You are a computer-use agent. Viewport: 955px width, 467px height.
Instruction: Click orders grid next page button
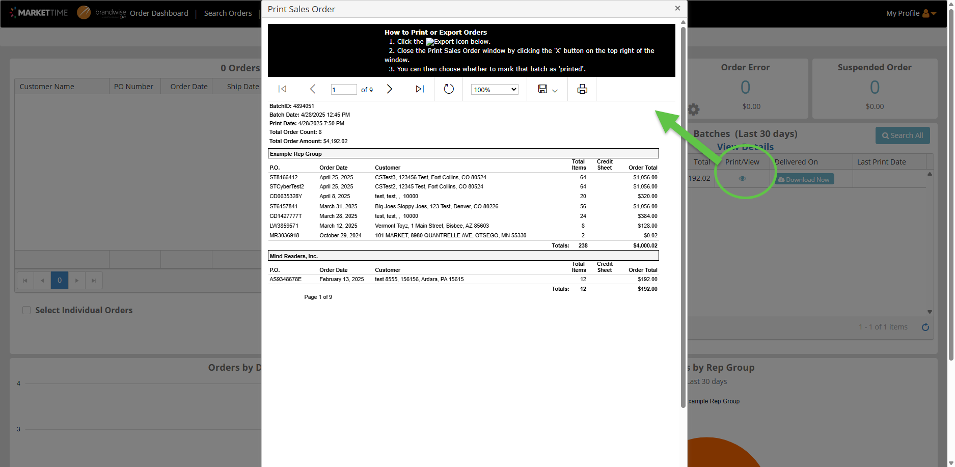pyautogui.click(x=77, y=280)
